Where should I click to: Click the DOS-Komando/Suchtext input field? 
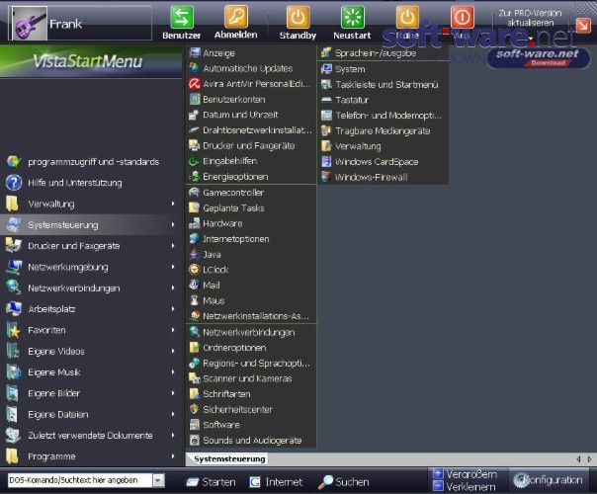(80, 480)
